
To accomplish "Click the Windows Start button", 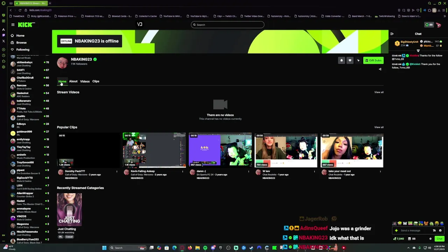I will pyautogui.click(x=104, y=248).
